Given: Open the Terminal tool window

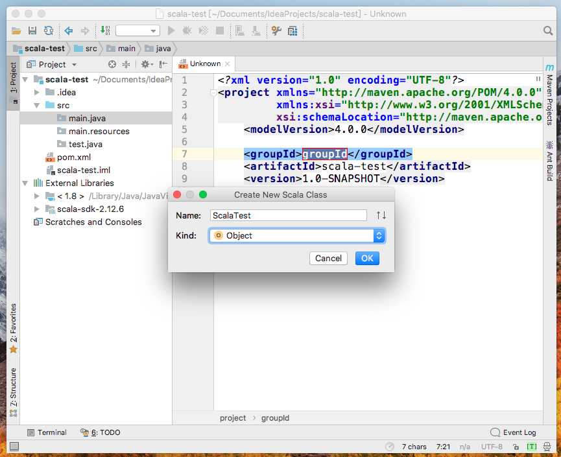Looking at the screenshot, I should (x=47, y=432).
